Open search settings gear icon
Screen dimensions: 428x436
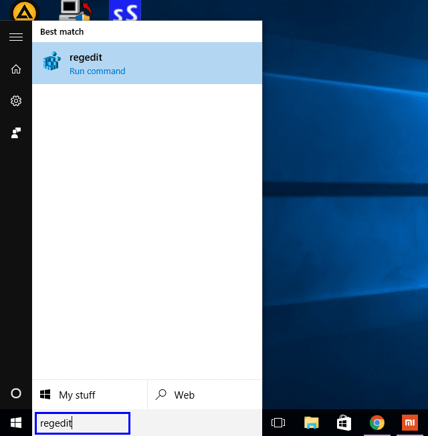[x=16, y=101]
